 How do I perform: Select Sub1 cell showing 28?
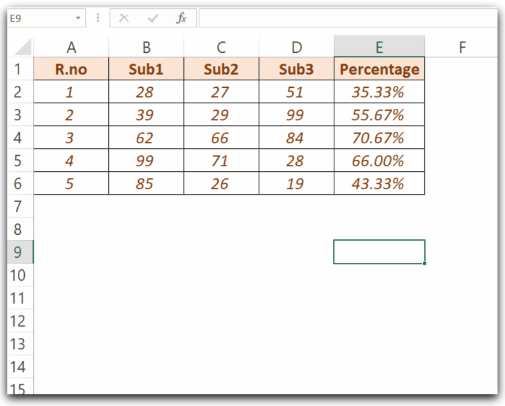coord(146,92)
